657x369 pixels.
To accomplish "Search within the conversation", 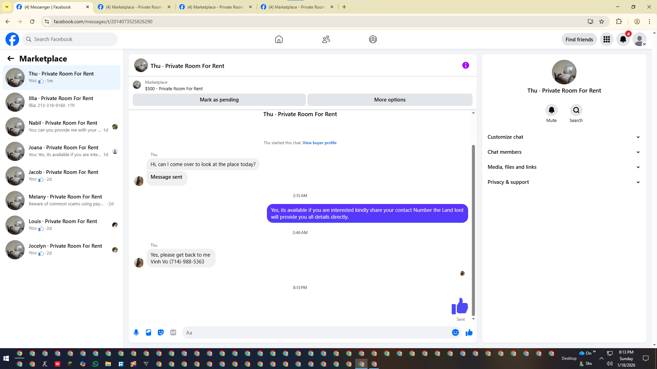I will coord(576,110).
